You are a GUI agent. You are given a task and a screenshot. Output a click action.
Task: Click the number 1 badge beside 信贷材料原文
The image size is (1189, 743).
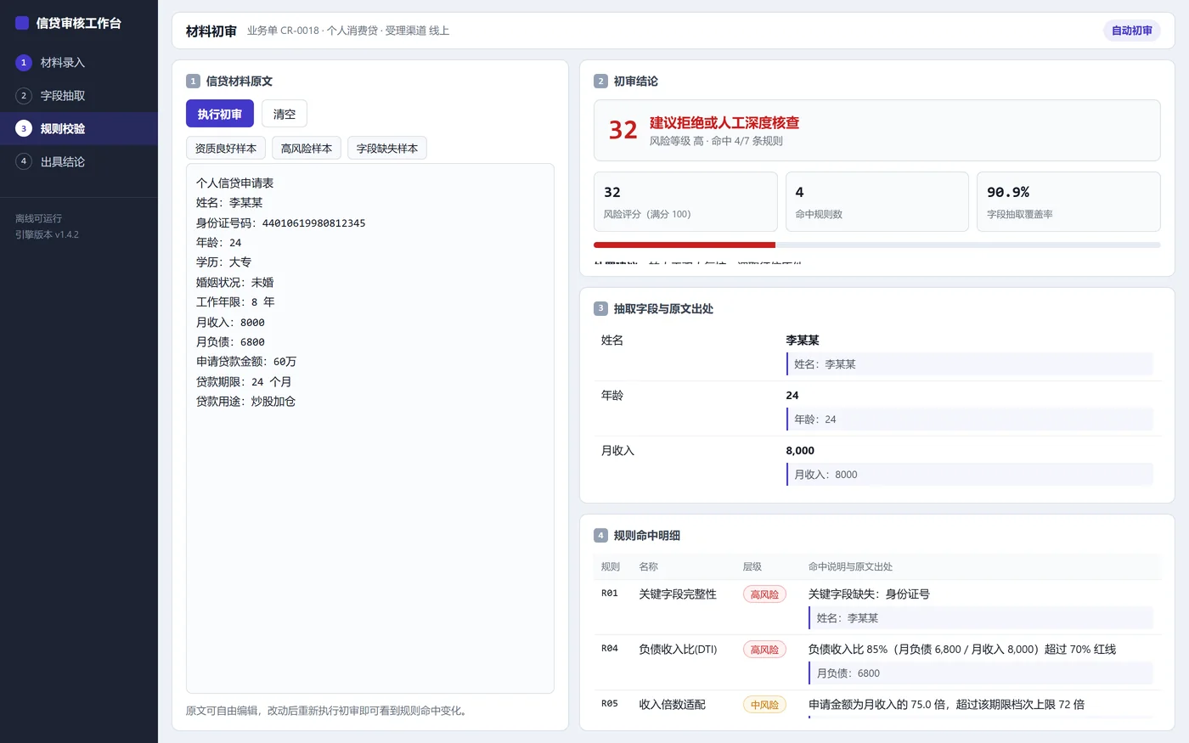193,82
